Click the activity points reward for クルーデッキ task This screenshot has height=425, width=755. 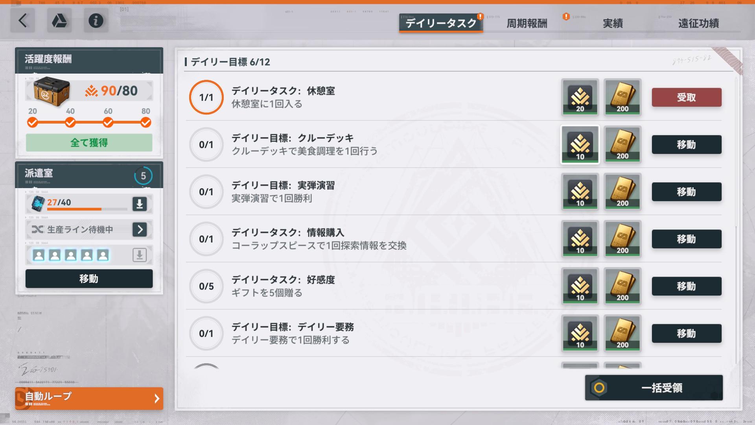coord(580,144)
